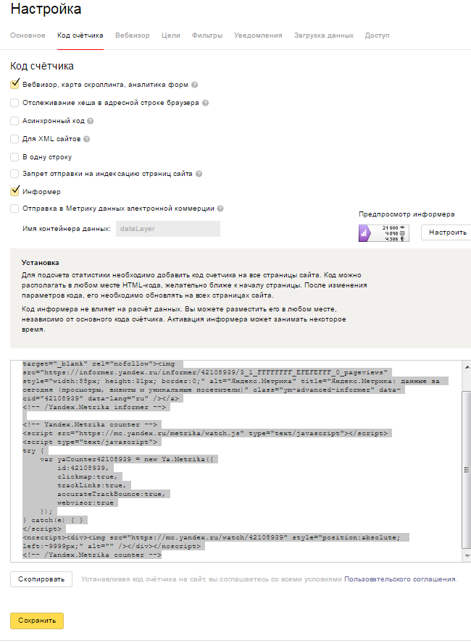Uncheck Вебвизор, карта скроллинга, аналитика форм
This screenshot has width=471, height=643.
click(14, 84)
